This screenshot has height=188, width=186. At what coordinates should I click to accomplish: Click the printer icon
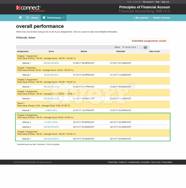[x=145, y=47]
